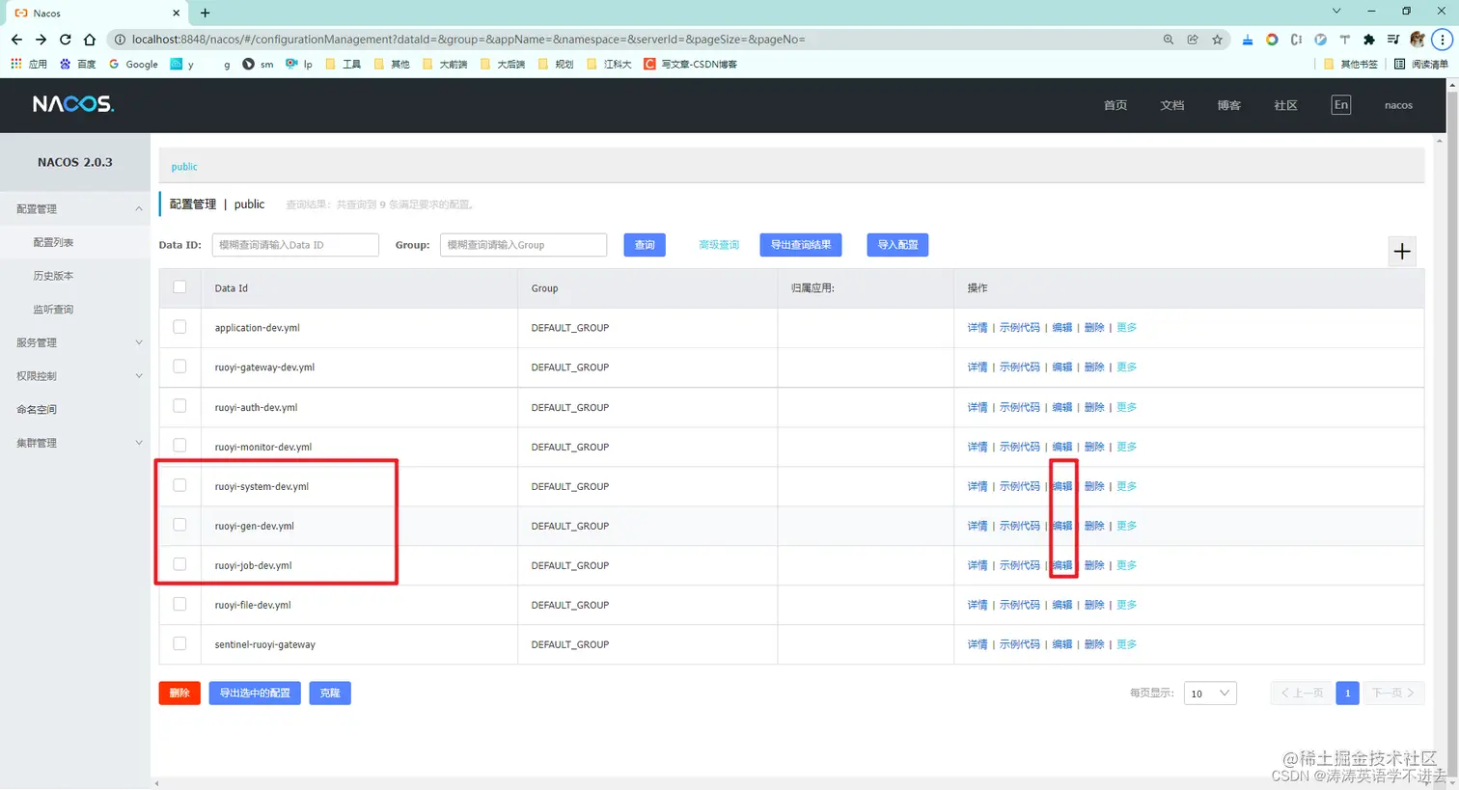
Task: Check the ruoyi-system-dev.yml row checkbox
Action: point(179,485)
